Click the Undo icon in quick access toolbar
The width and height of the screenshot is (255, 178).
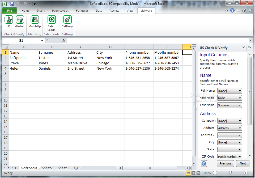click(x=18, y=4)
